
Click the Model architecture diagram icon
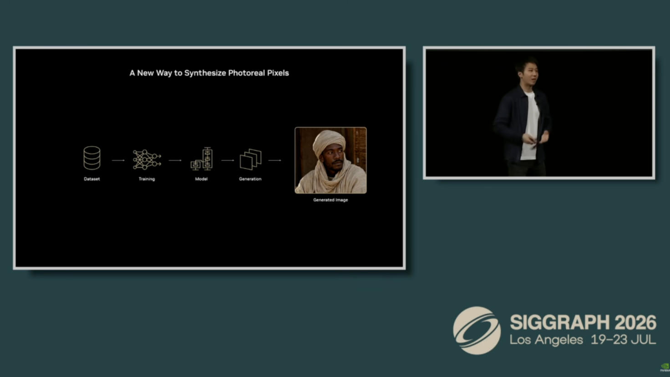pos(202,159)
